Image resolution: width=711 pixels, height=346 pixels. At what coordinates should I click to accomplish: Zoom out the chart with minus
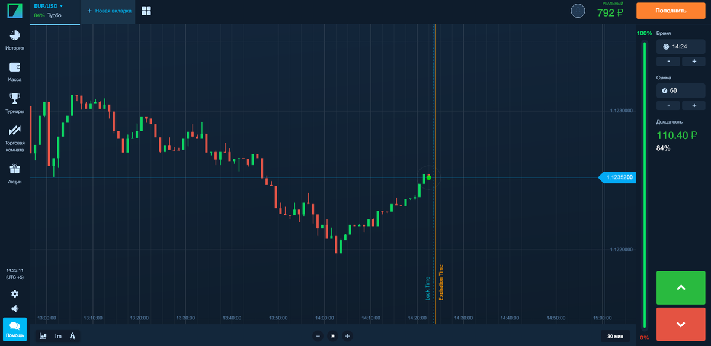coord(318,336)
